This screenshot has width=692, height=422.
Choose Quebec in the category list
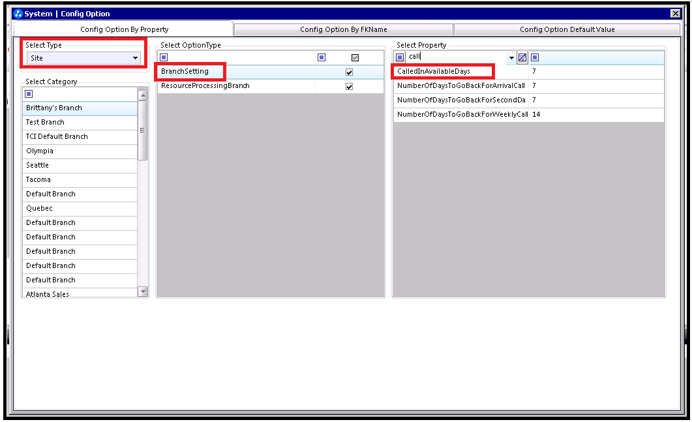80,208
